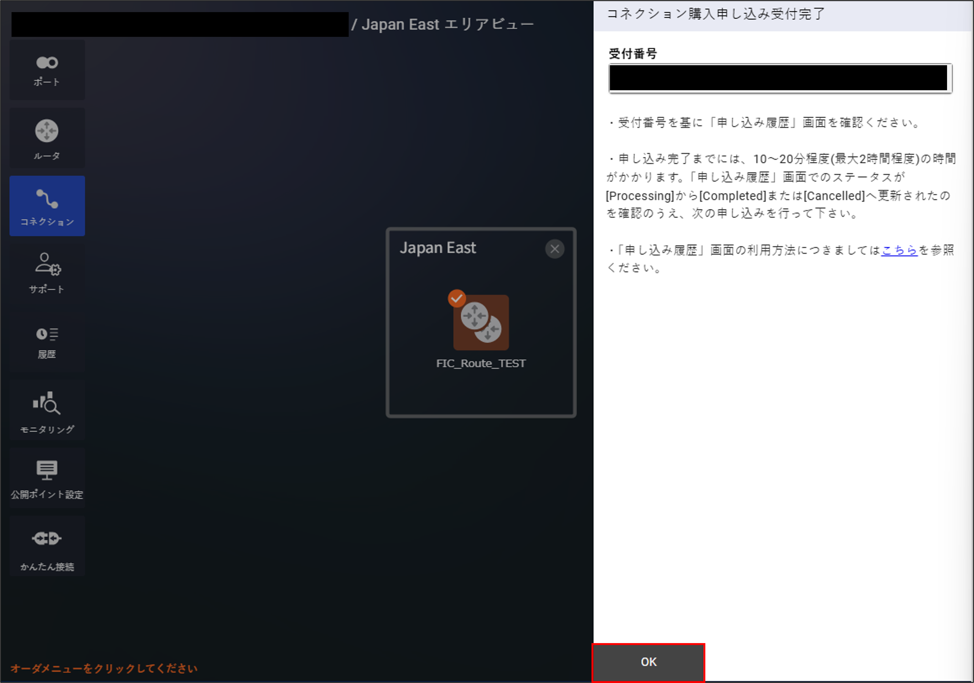Close the Japan East area panel

tap(554, 249)
